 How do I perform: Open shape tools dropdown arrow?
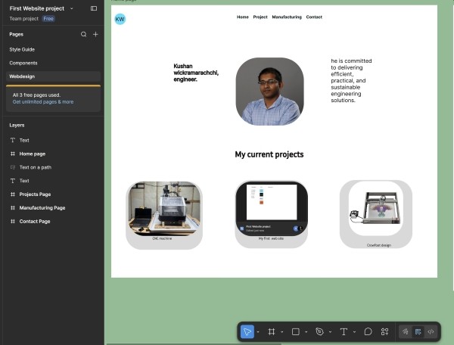(306, 332)
